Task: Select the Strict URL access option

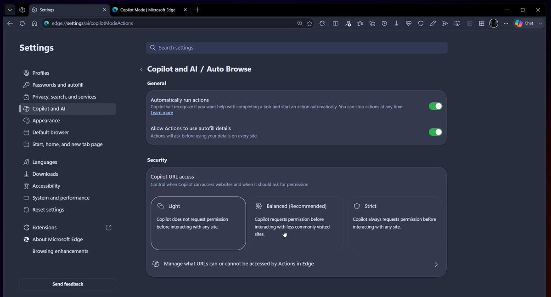Action: (x=394, y=224)
